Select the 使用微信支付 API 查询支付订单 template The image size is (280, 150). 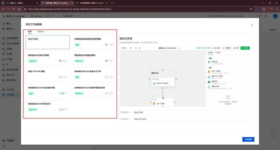coord(94,74)
